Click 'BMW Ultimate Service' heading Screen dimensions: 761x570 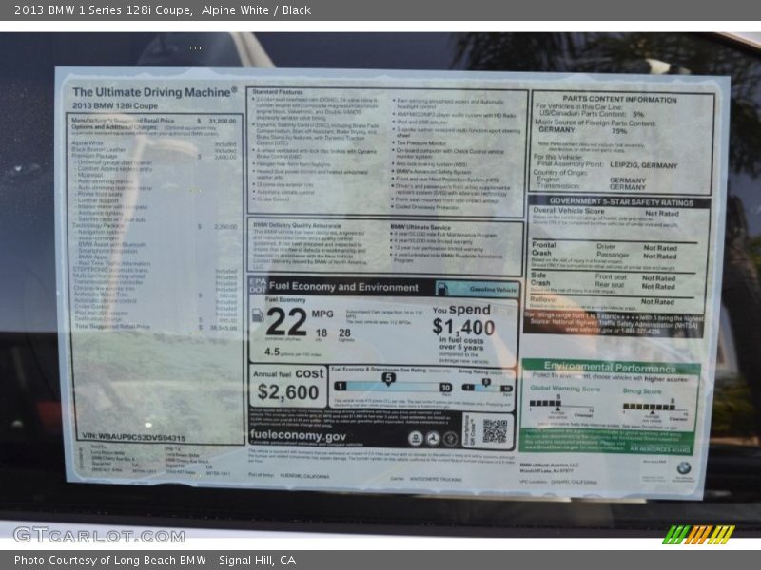[420, 227]
